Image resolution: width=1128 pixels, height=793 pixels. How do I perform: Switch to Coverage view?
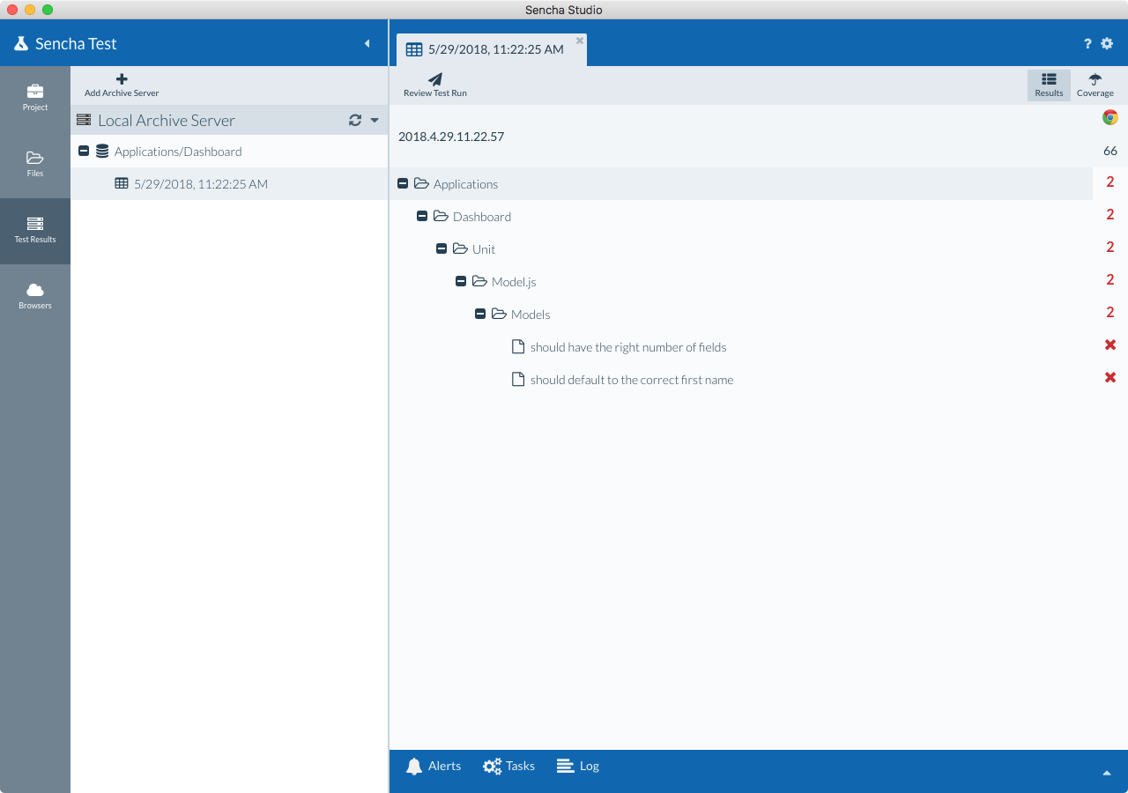[x=1095, y=85]
